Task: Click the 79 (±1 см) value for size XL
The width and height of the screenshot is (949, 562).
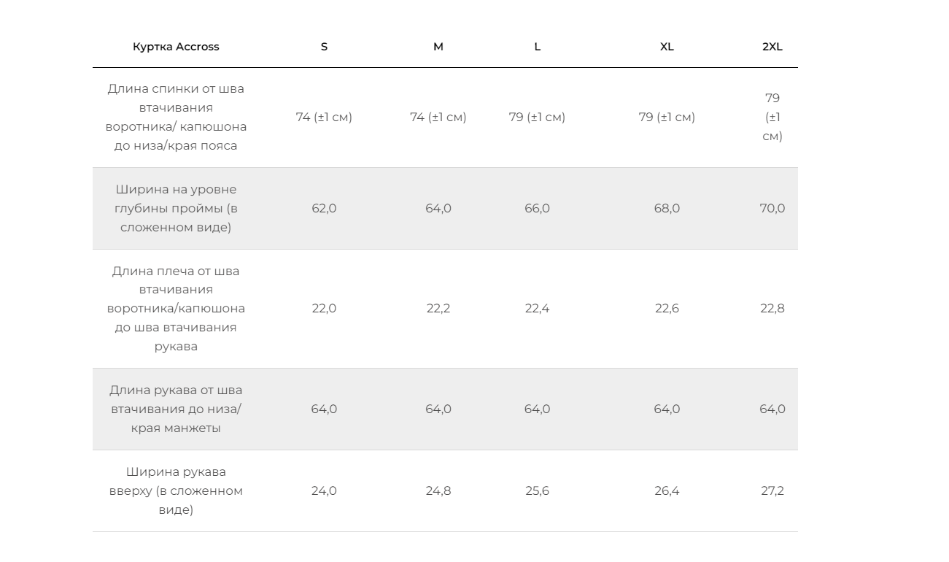Action: click(x=667, y=118)
